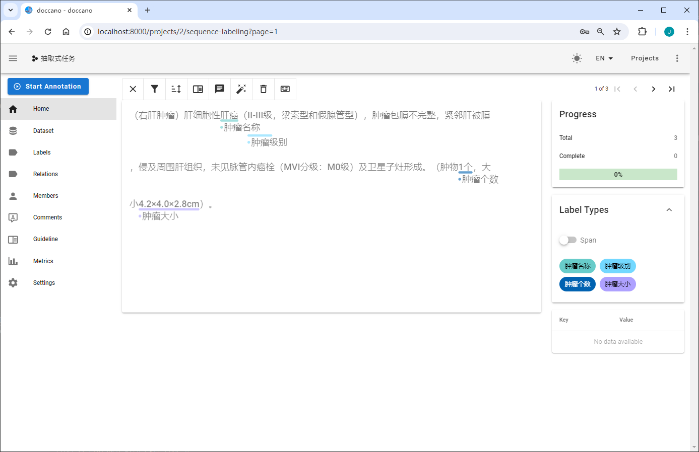Select the purple 肿瘤大小 label chip
This screenshot has width=699, height=452.
[x=617, y=284]
